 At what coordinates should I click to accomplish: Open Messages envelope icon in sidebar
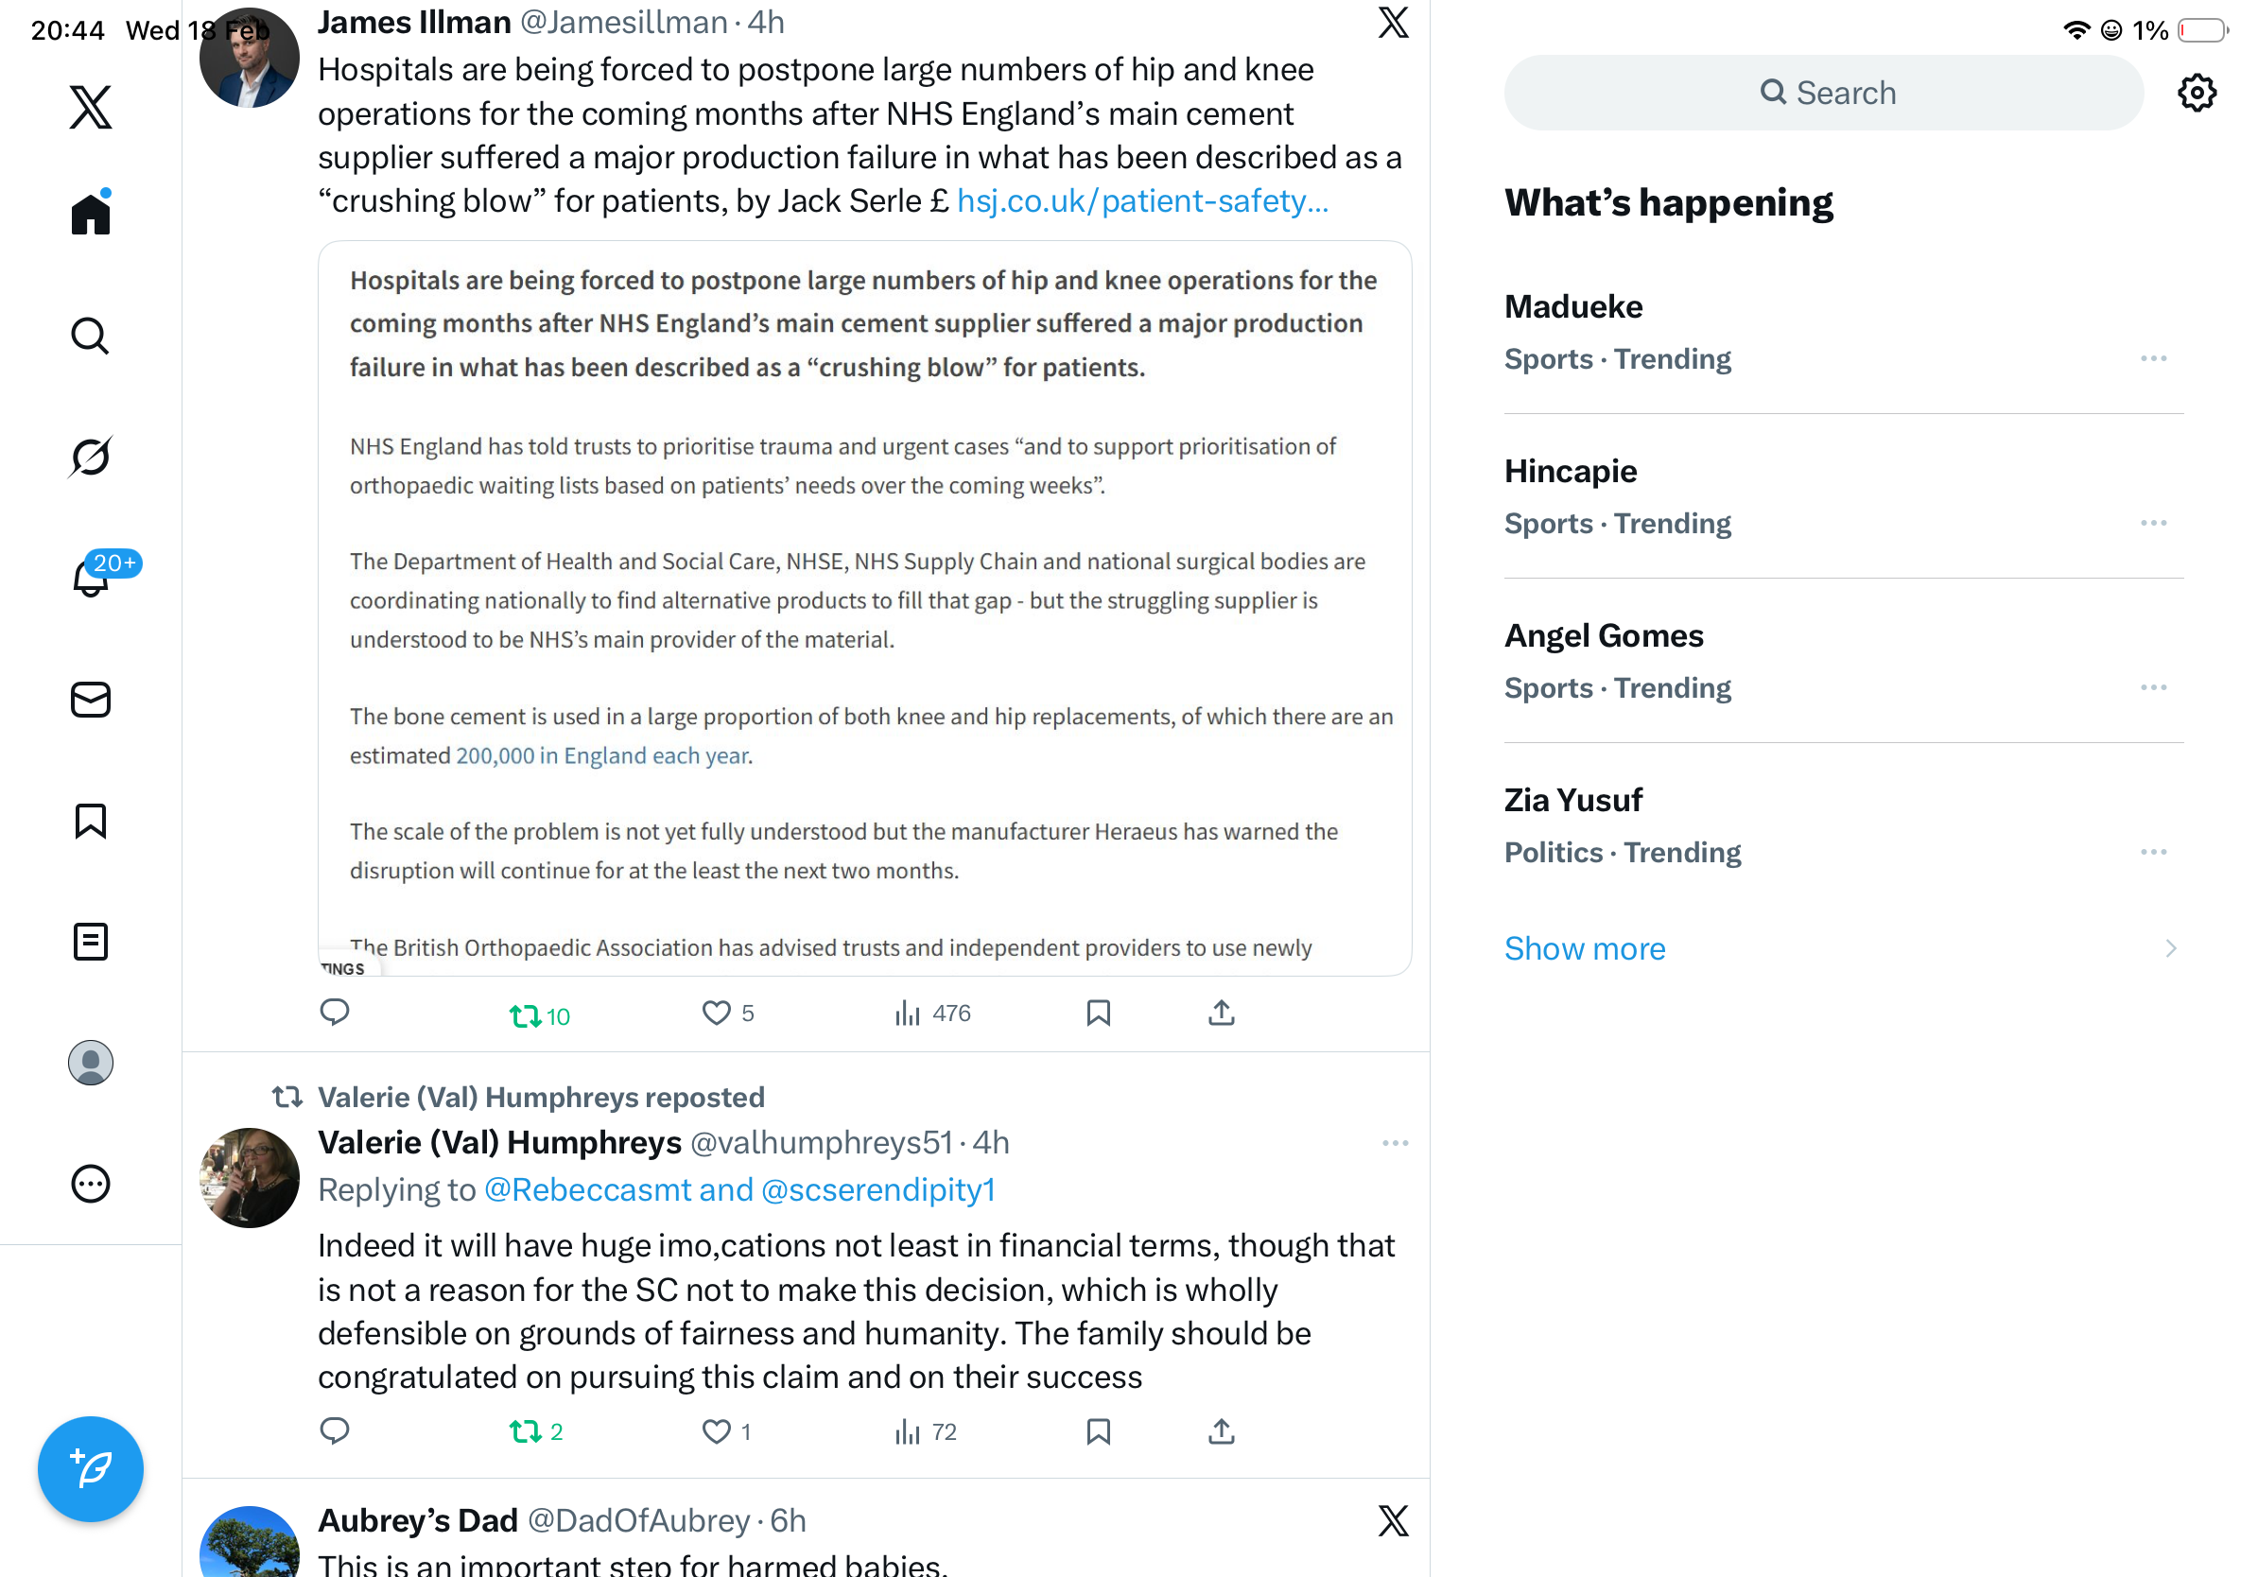pos(91,700)
